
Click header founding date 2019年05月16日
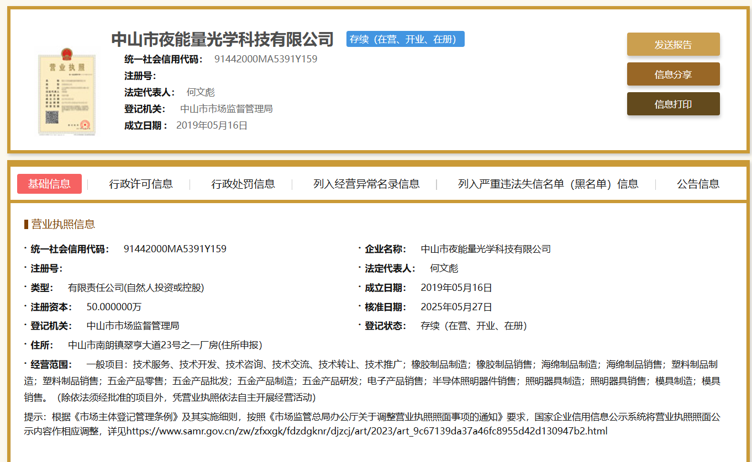pyautogui.click(x=212, y=125)
